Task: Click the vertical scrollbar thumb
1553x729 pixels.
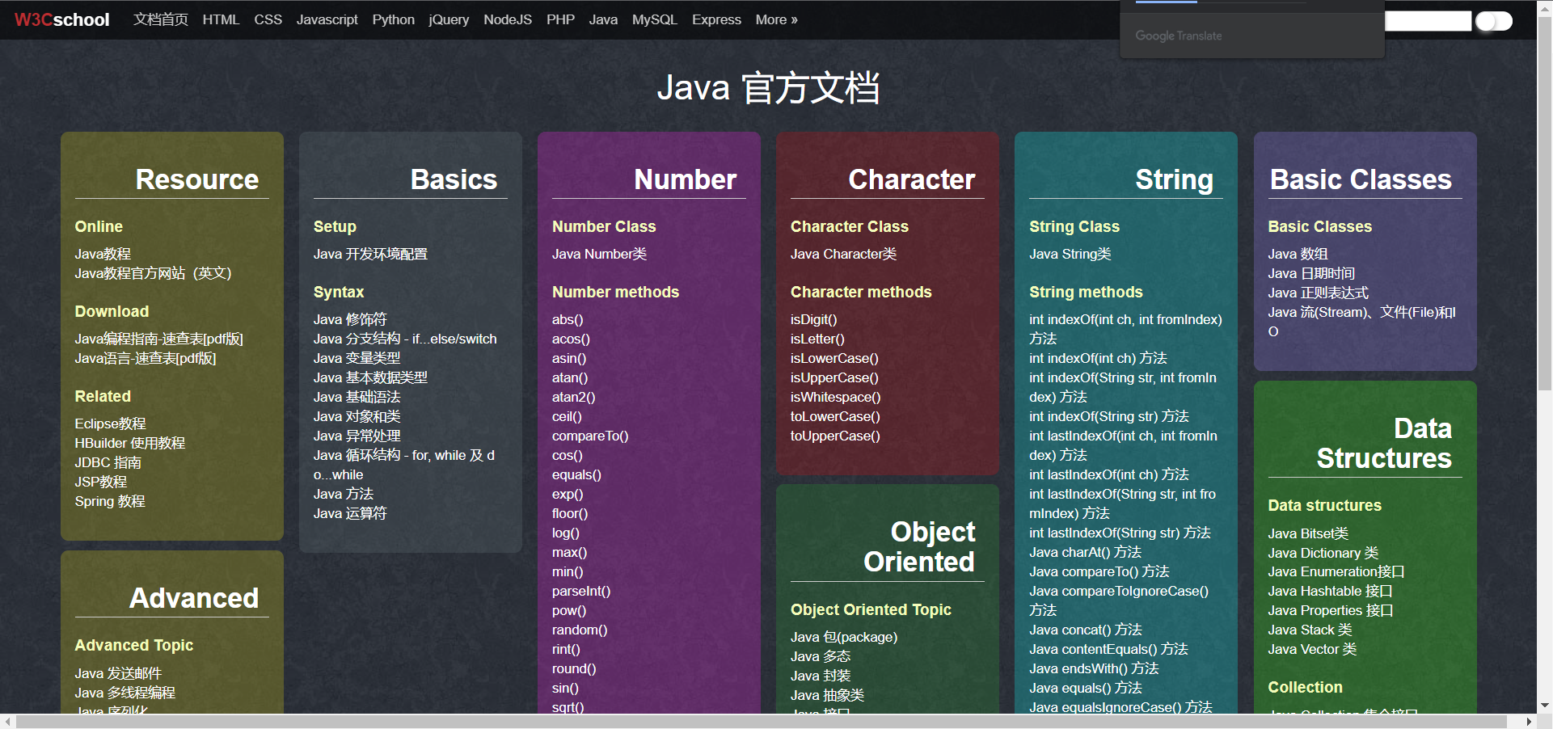Action: pos(1545,203)
